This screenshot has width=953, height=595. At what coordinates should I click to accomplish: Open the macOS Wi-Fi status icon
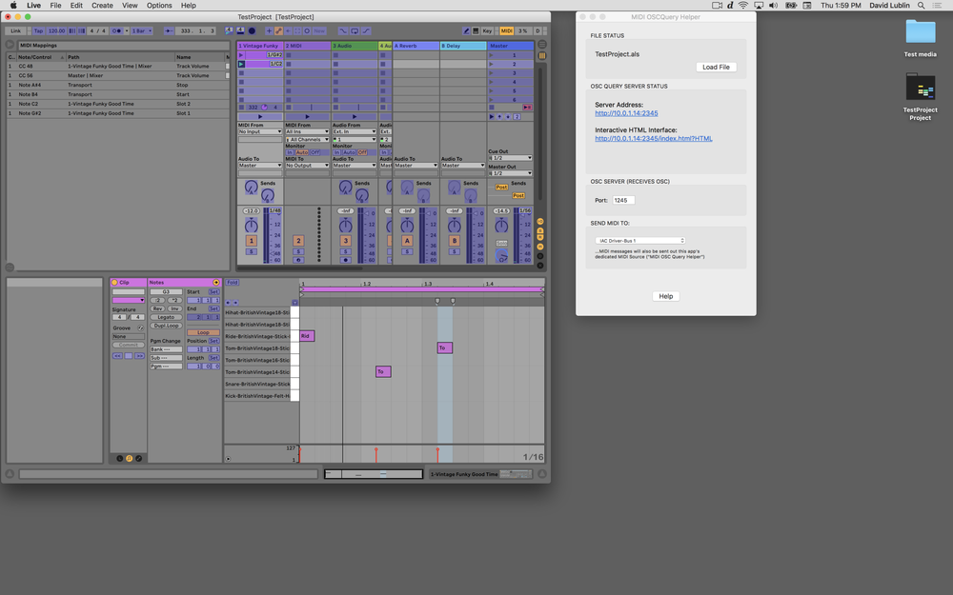[x=743, y=6]
